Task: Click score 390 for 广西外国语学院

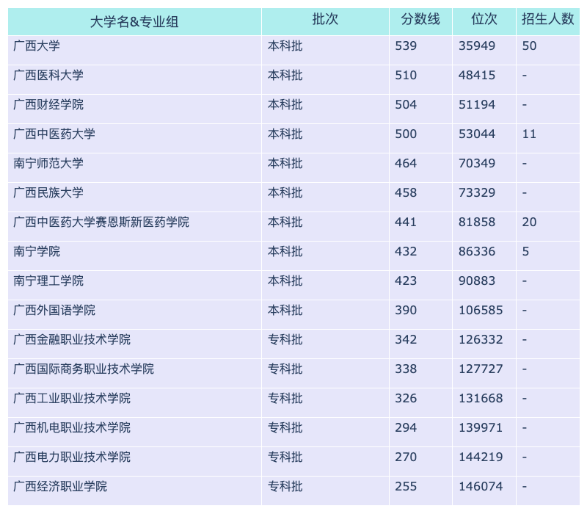Action: click(406, 310)
